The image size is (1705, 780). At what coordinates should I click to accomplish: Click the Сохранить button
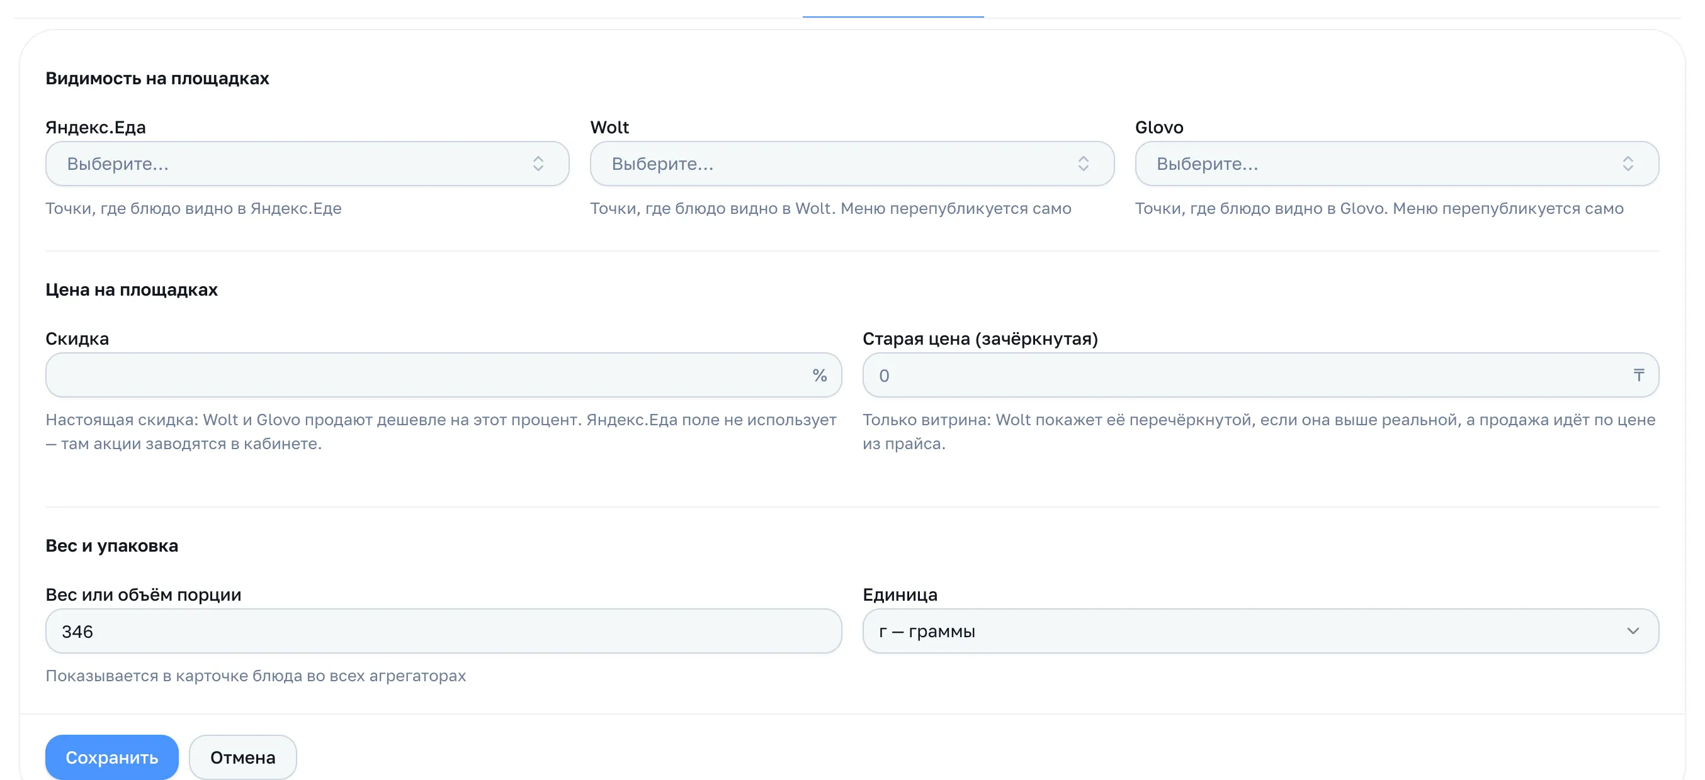point(112,757)
